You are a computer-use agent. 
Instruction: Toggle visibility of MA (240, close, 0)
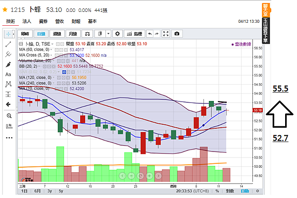59,83
